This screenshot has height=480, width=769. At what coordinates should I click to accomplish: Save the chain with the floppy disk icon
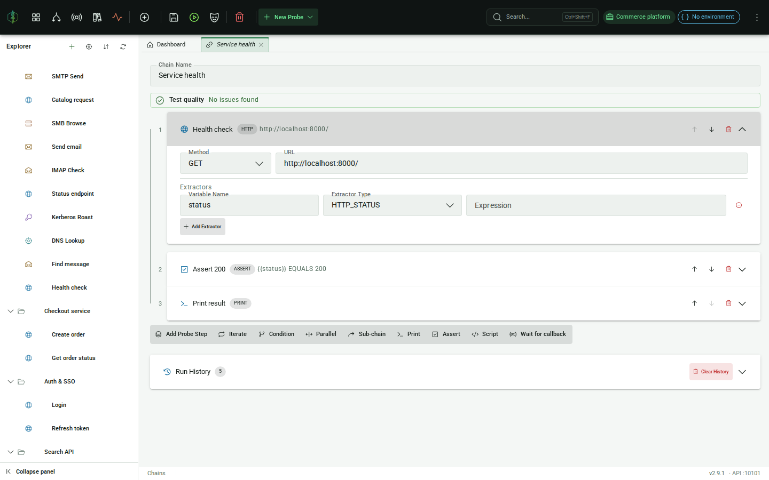[174, 17]
